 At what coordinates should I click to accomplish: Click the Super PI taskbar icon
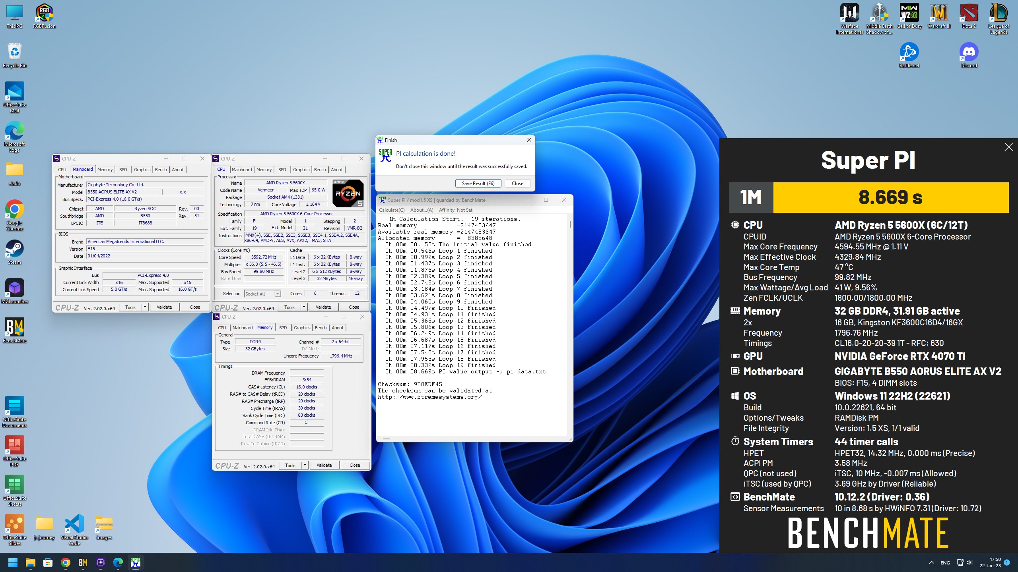[136, 562]
